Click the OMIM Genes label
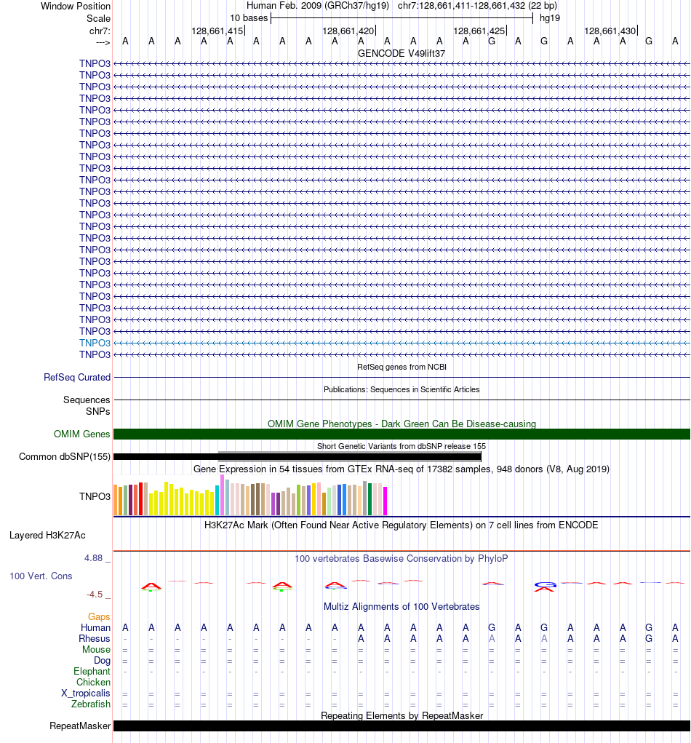This screenshot has width=691, height=743. [82, 434]
